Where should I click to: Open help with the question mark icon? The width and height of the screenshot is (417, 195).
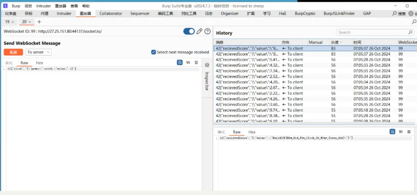coord(207,31)
